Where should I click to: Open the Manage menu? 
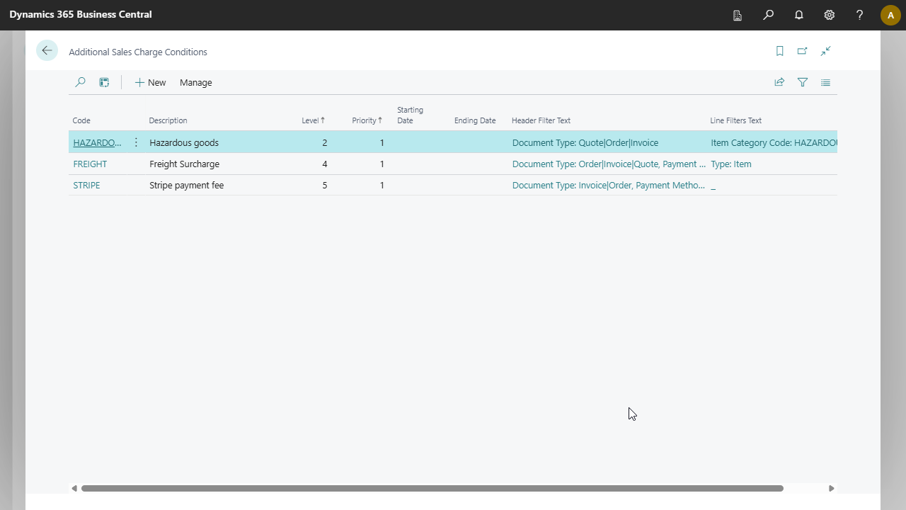tap(195, 82)
